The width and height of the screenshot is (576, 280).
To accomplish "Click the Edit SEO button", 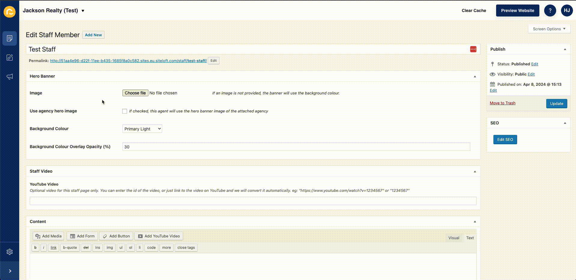I will click(505, 139).
